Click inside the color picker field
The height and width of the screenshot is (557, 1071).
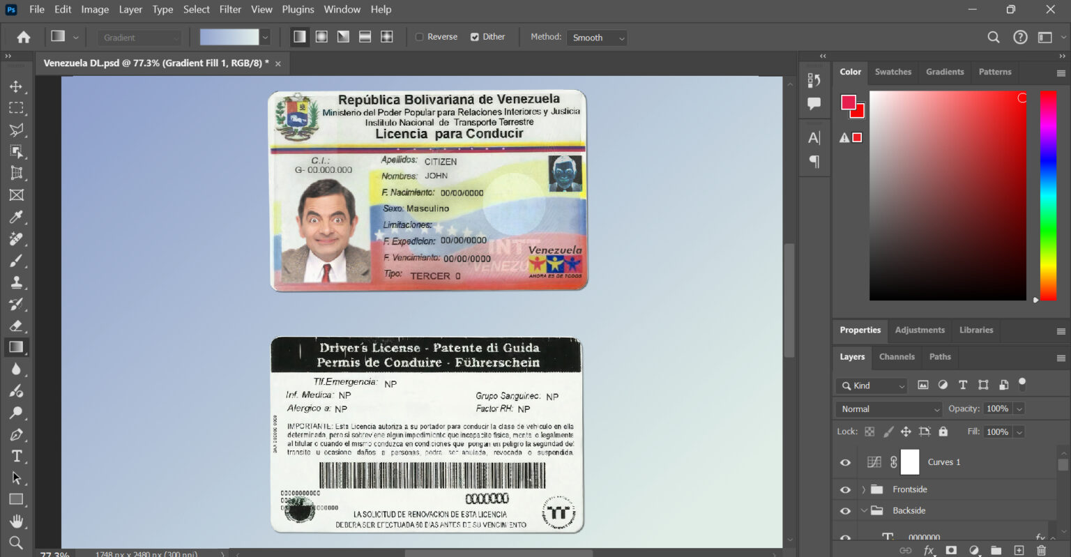948,196
